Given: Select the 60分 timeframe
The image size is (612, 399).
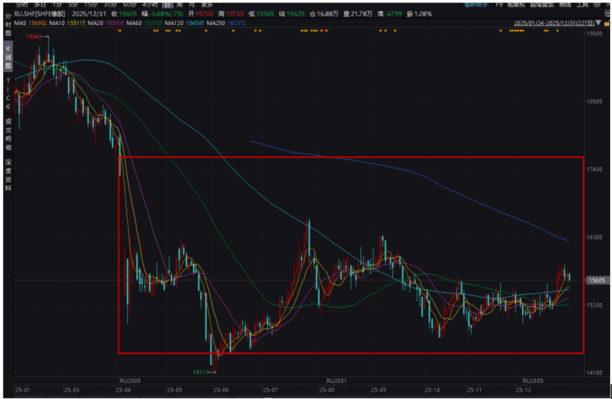Looking at the screenshot, I should [x=131, y=4].
